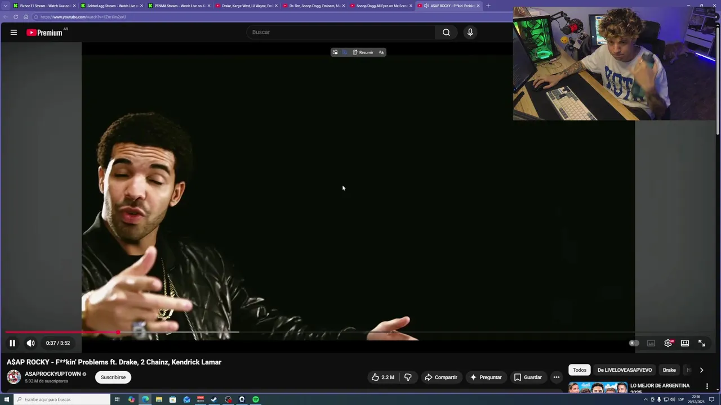Image resolution: width=721 pixels, height=405 pixels.
Task: Switch to Drake, Kanye West, Lil Wayne tab
Action: (x=246, y=6)
